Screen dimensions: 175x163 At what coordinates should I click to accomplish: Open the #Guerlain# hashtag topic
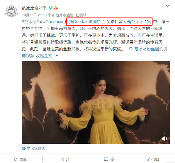(x=53, y=22)
